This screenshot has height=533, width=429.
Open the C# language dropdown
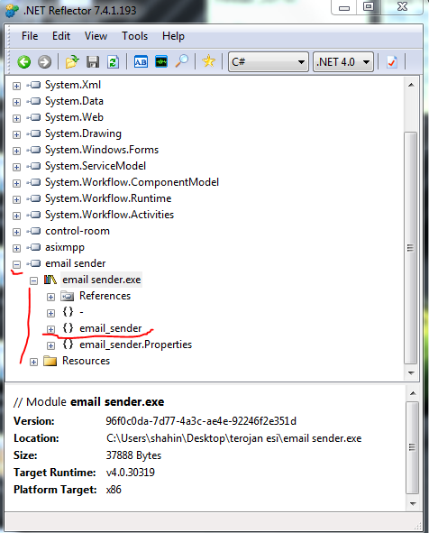pyautogui.click(x=269, y=62)
